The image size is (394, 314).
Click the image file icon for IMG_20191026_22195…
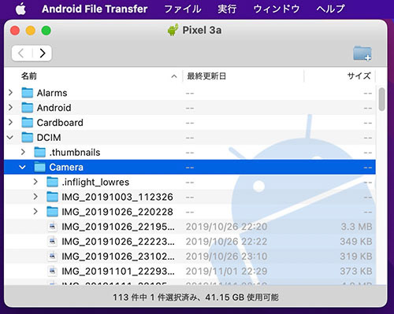[x=52, y=227]
